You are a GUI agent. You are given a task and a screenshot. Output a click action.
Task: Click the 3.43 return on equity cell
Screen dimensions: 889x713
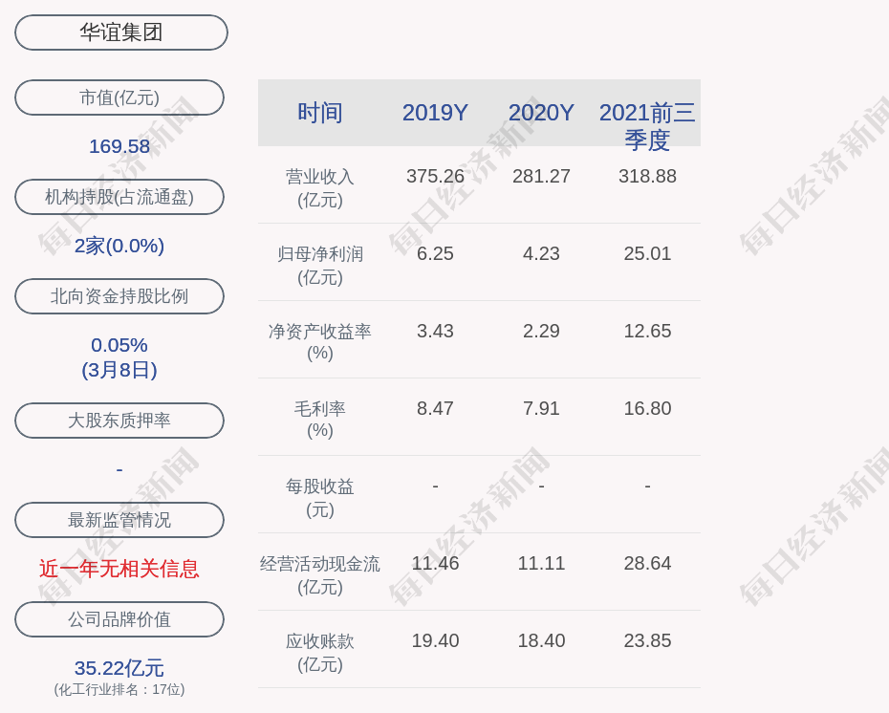coord(436,331)
